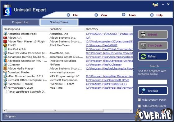Switch to Program List tab
This screenshot has height=122, width=174.
(20, 22)
